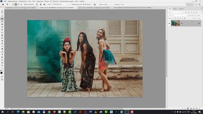Select the Rectangular Marquee tool
Screen dimensions: 203x114
[x=2, y=13]
